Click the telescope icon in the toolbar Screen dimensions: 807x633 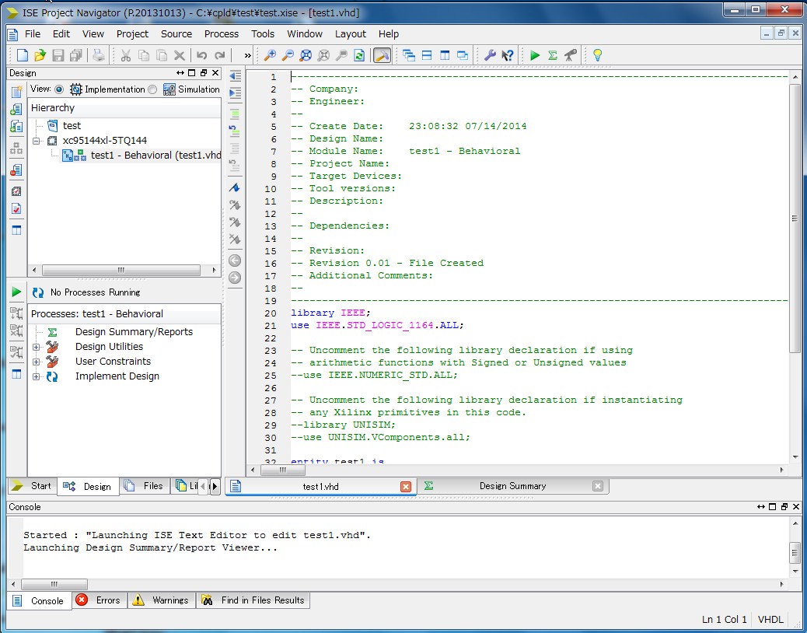570,55
